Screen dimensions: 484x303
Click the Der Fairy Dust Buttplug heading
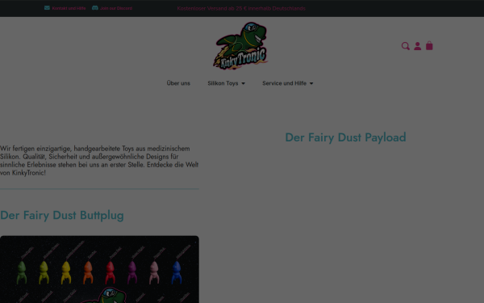(x=62, y=216)
